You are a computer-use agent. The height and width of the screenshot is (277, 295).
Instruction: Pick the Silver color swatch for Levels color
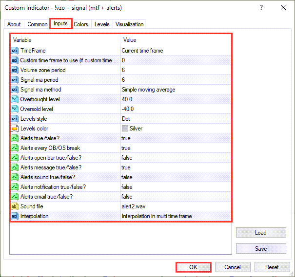(x=125, y=129)
